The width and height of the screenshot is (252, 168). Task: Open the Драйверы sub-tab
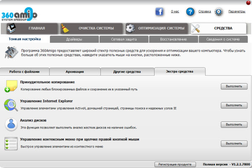click(x=74, y=39)
